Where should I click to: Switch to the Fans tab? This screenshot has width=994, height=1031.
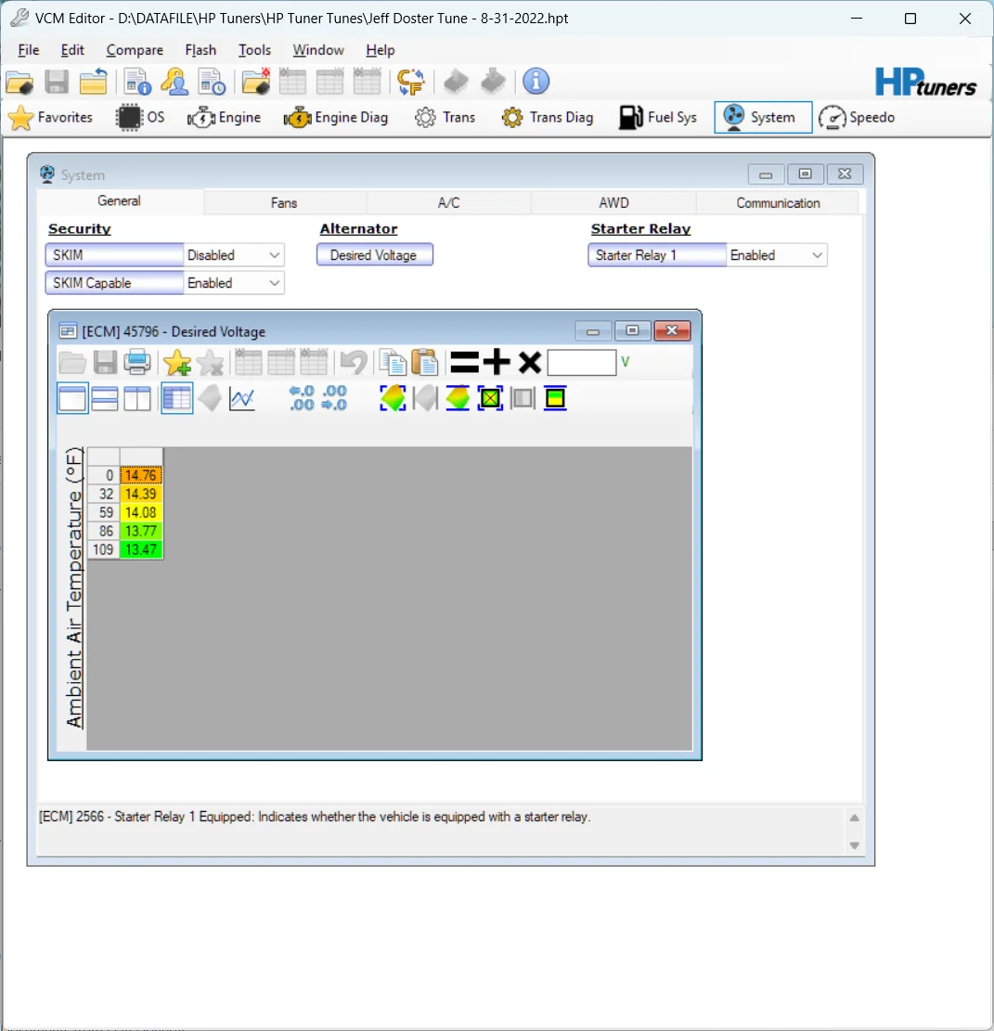[284, 203]
